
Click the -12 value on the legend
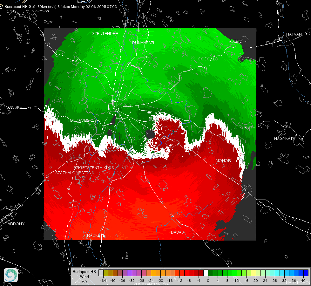pos(179,281)
